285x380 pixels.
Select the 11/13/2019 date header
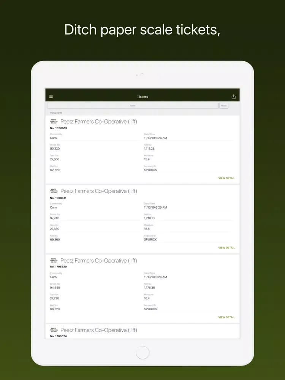point(56,113)
